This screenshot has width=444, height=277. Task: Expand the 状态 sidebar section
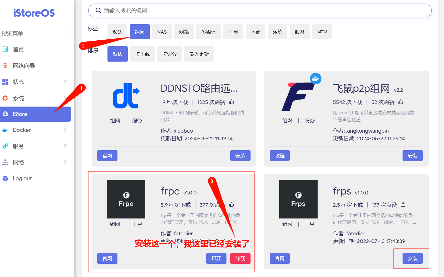tap(36, 82)
